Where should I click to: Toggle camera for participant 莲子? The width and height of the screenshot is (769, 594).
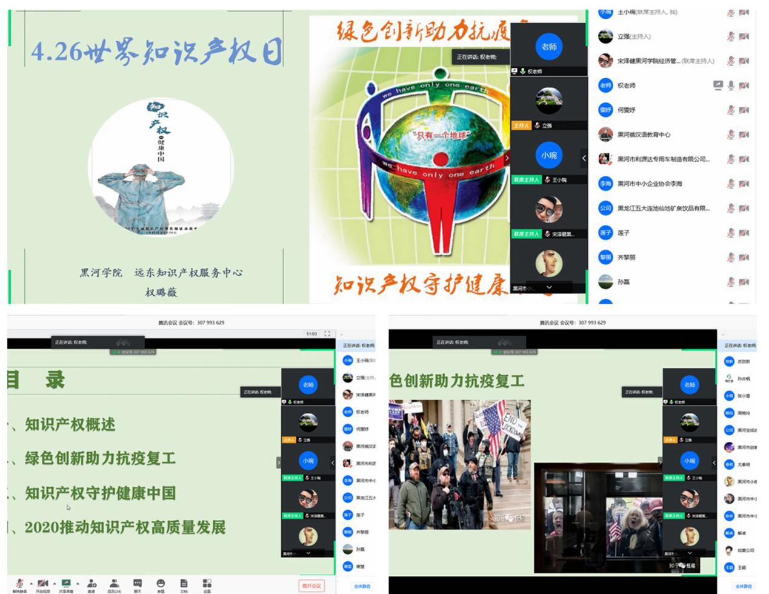coord(744,233)
